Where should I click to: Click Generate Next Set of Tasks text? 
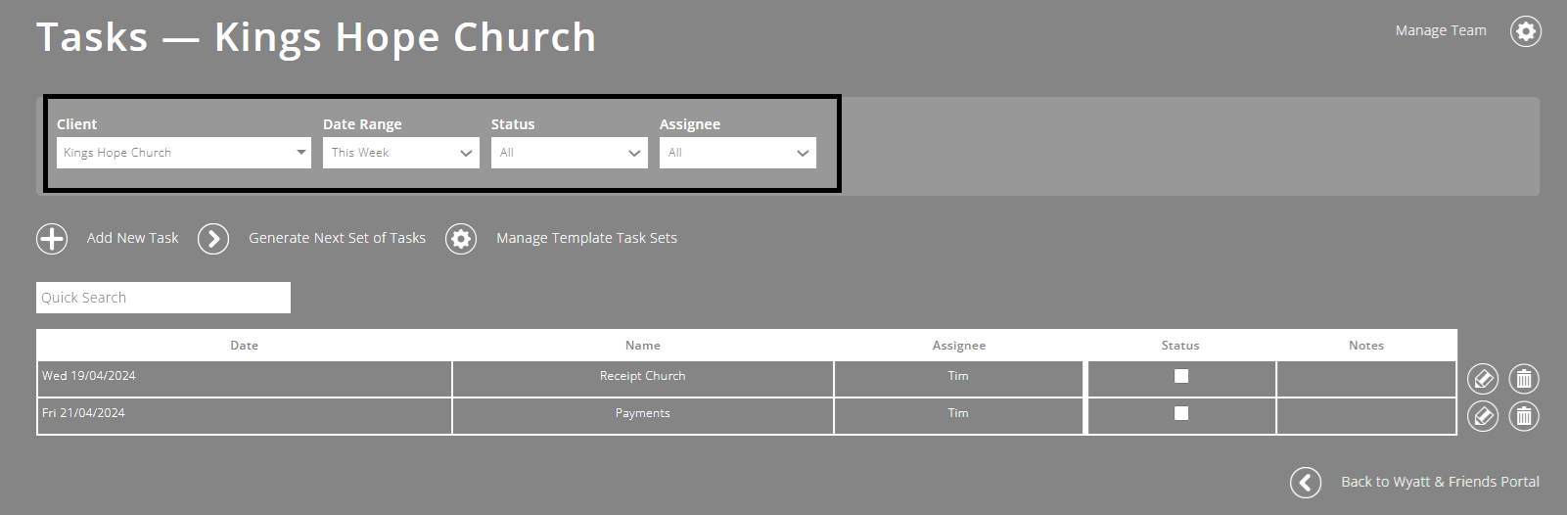pos(337,238)
